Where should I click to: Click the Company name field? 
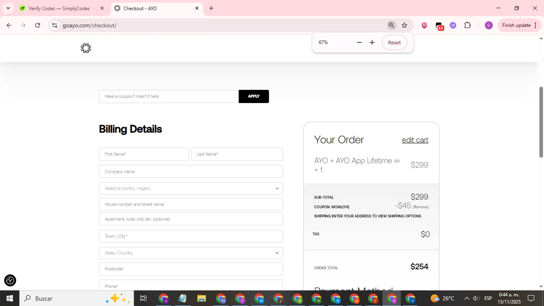coord(191,171)
